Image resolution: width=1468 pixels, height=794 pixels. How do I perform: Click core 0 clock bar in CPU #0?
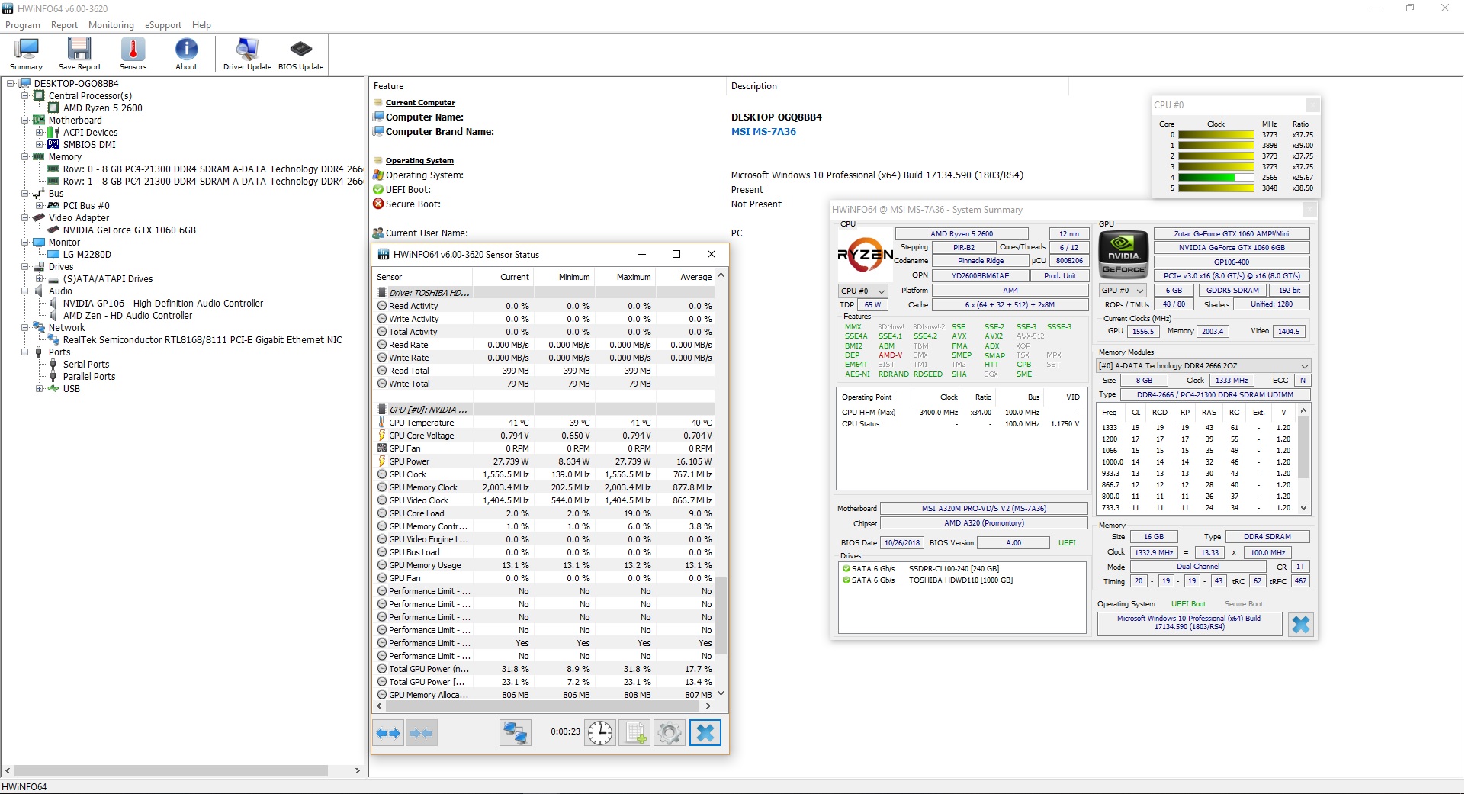(x=1216, y=135)
